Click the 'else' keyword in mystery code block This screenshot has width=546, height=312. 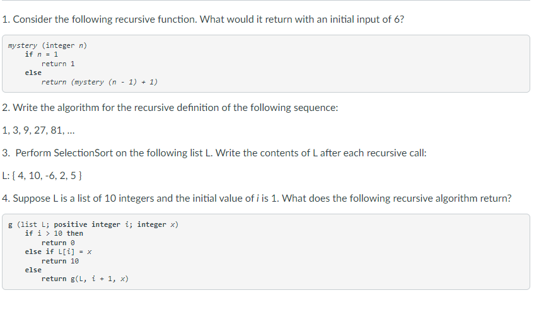pyautogui.click(x=33, y=72)
